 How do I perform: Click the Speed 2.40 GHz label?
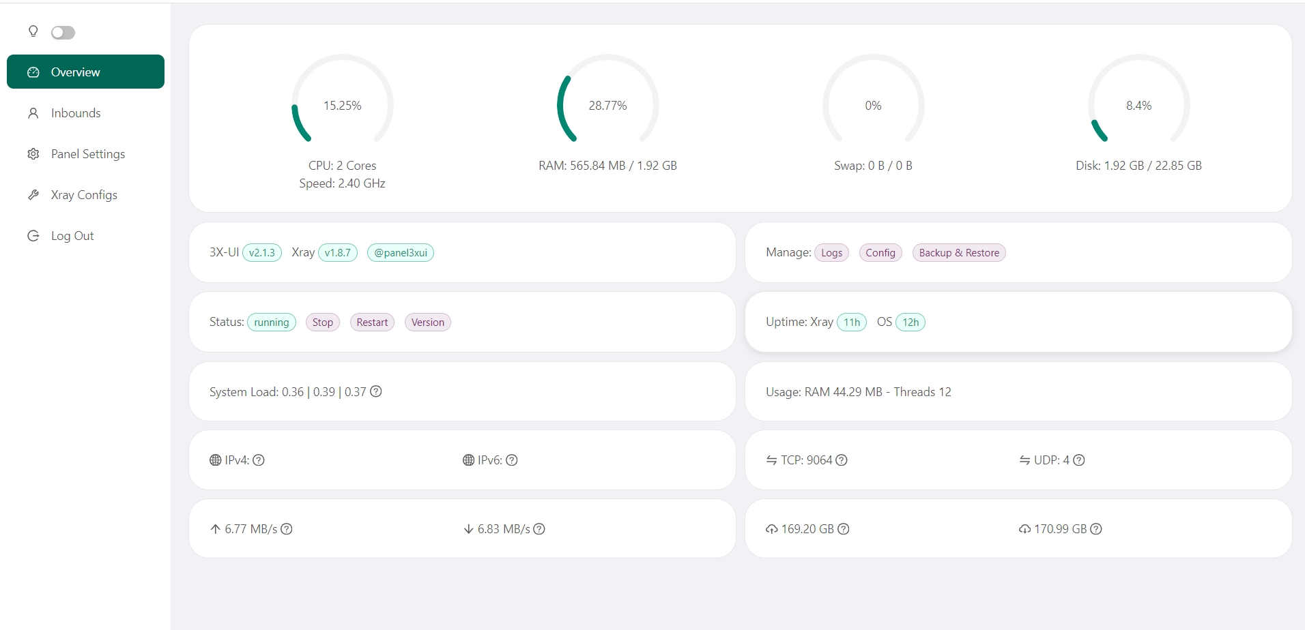[x=343, y=183]
